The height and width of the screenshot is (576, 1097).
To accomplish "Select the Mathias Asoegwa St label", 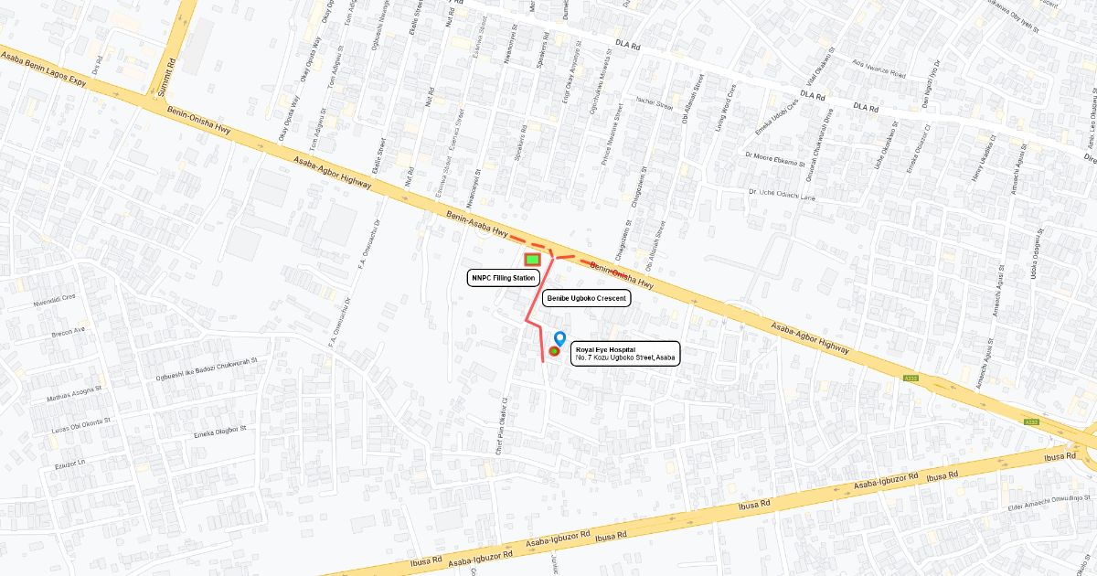I will point(74,393).
